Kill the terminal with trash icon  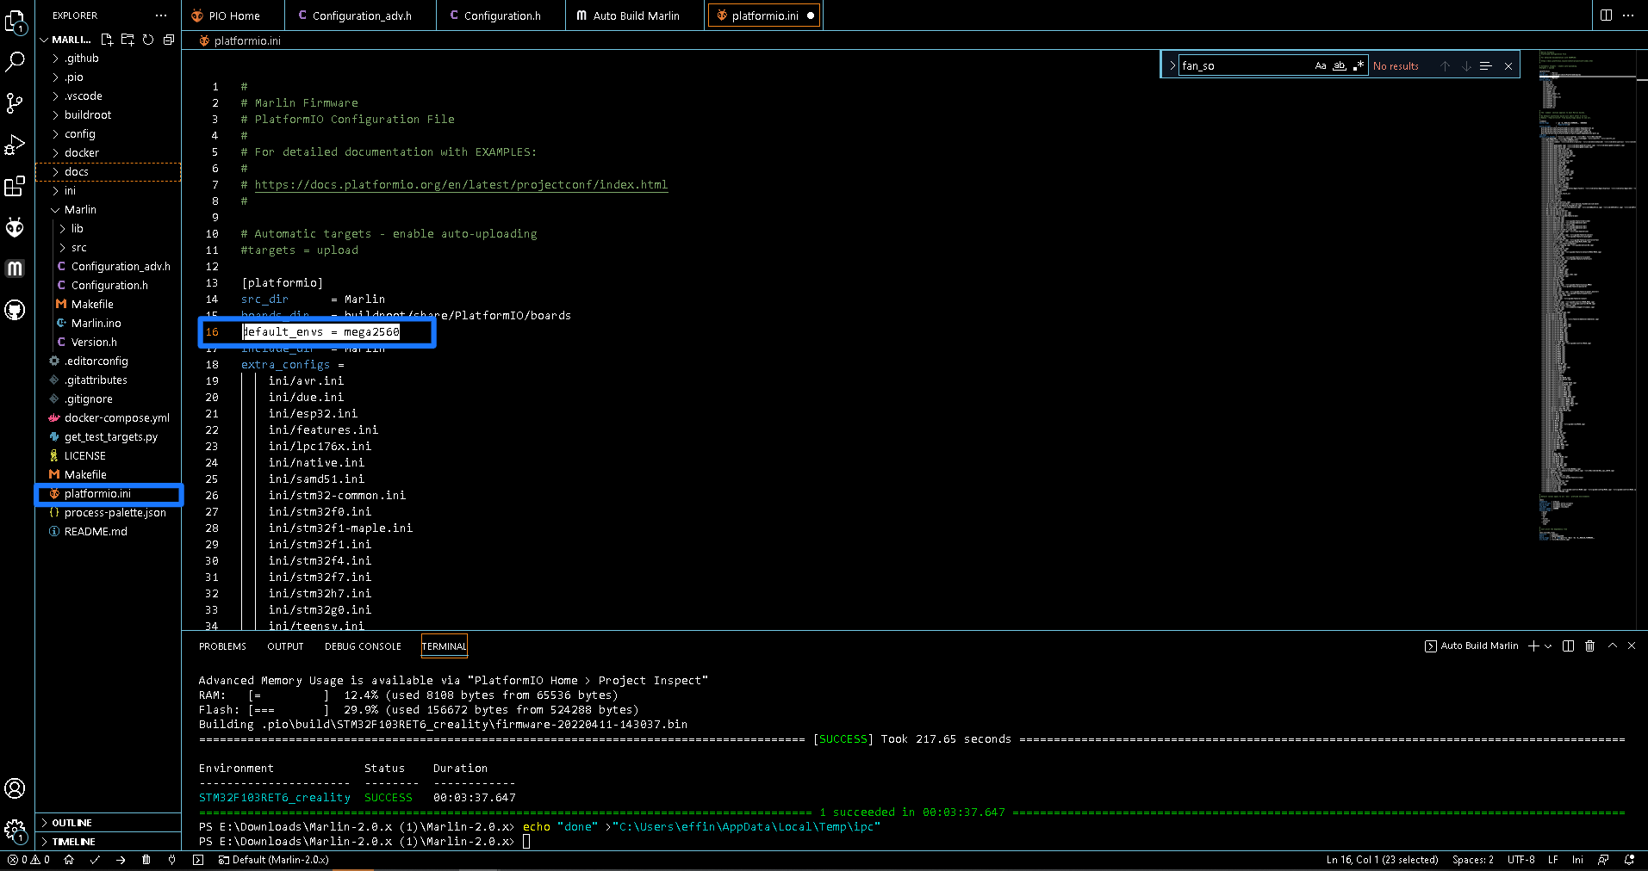point(1590,646)
